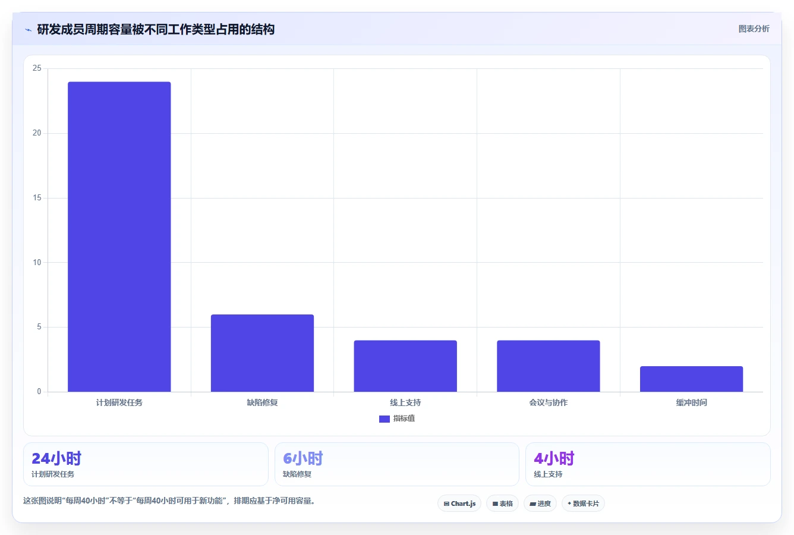Click the y-axis value 5
794x535 pixels.
39,327
